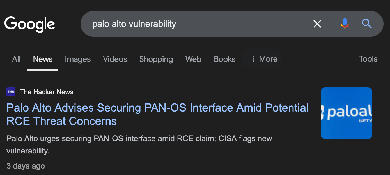Screen dimensions: 390x175
Task: Open the Books tab
Action: coord(224,59)
